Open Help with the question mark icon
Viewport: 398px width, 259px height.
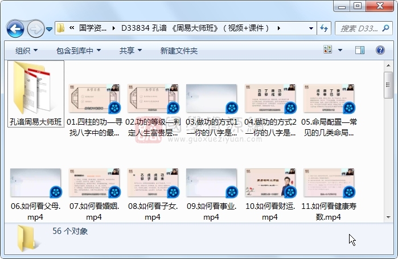click(380, 50)
